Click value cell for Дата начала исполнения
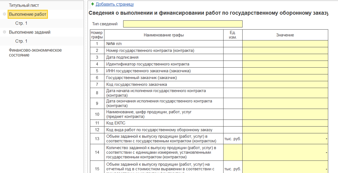Viewport: 338px width, 173px height. click(x=285, y=93)
